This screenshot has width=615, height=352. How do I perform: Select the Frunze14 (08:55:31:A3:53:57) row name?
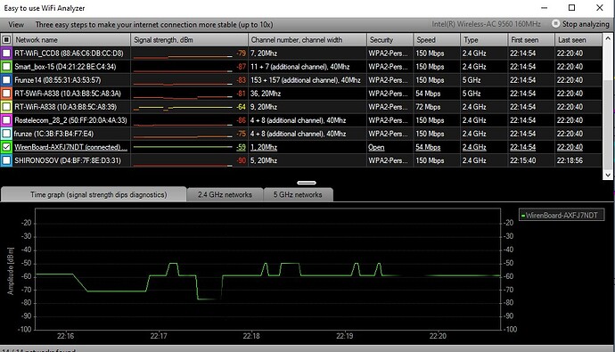tap(58, 80)
